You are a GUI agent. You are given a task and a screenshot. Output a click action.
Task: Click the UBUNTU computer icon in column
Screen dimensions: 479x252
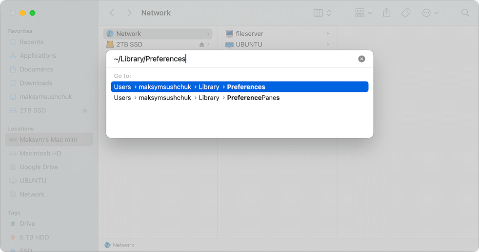click(x=229, y=44)
